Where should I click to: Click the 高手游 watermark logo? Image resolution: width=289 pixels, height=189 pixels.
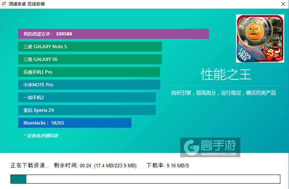click(210, 147)
